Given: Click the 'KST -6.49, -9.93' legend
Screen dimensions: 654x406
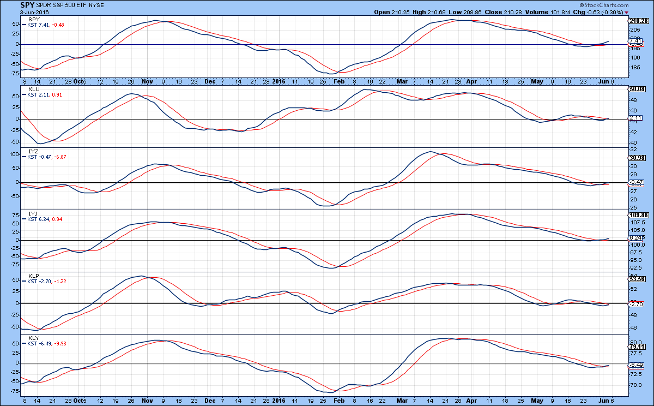Looking at the screenshot, I should pos(47,344).
